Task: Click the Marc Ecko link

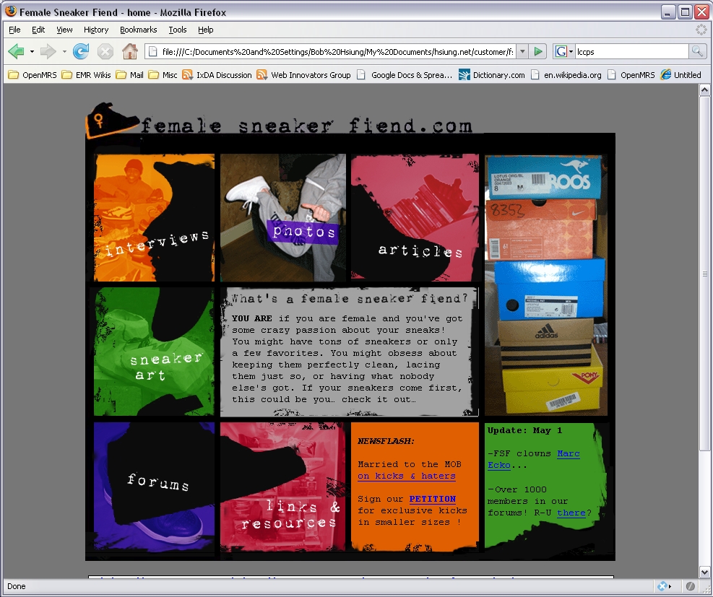Action: pyautogui.click(x=568, y=453)
